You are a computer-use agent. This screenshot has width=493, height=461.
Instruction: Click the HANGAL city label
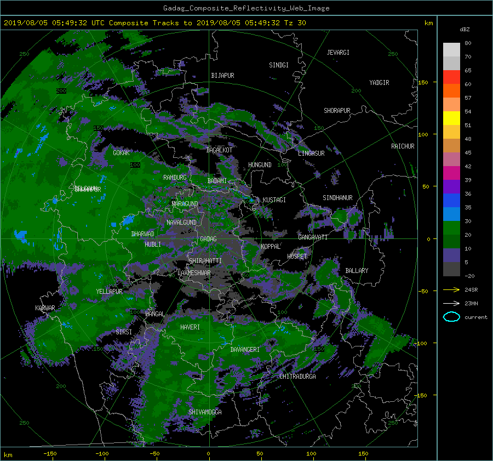[155, 314]
